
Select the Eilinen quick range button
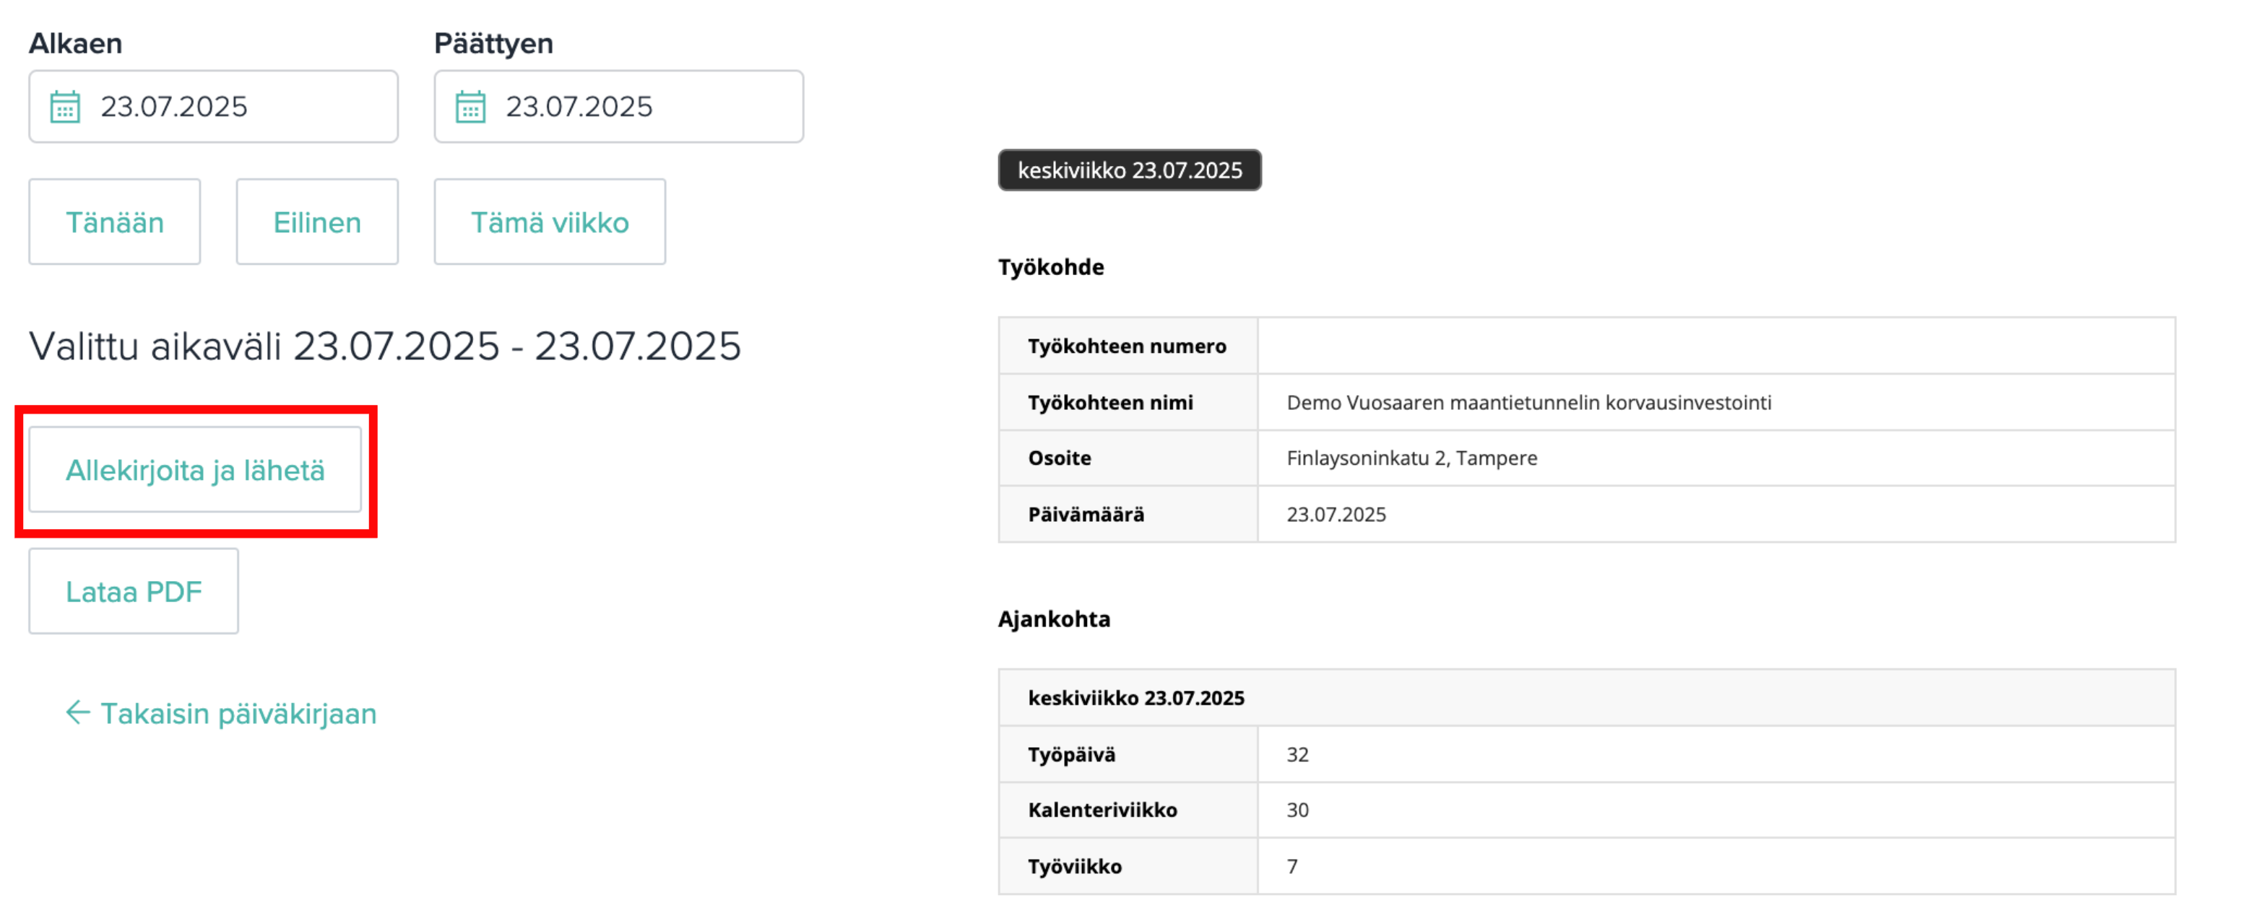tap(317, 222)
